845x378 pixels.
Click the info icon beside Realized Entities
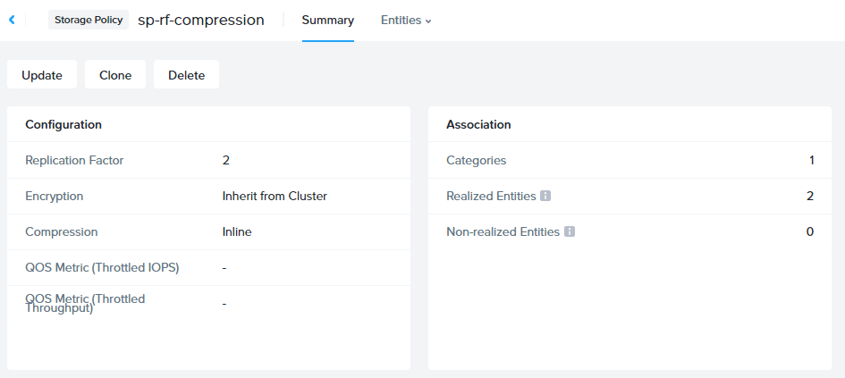tap(545, 196)
